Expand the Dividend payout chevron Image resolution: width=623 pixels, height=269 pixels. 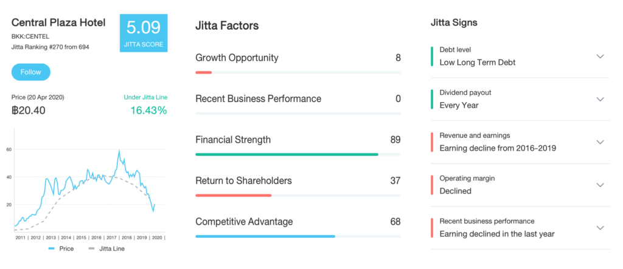(x=600, y=99)
